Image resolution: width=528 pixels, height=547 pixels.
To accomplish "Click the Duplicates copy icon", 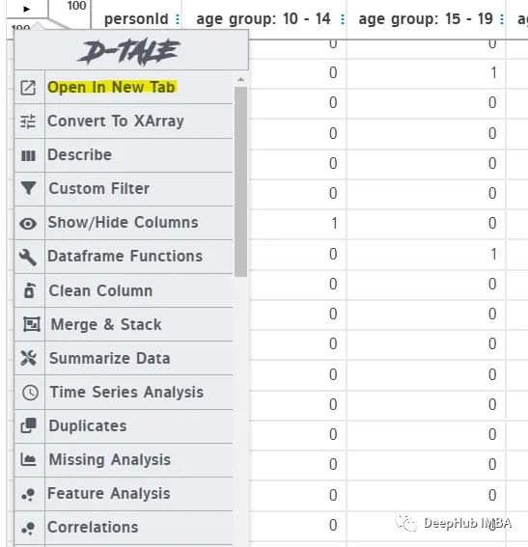I will tap(28, 425).
